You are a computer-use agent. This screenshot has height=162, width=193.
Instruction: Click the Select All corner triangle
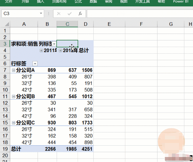point(7,24)
